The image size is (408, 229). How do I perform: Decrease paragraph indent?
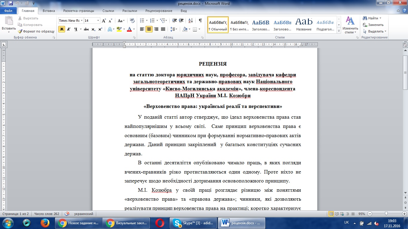[x=174, y=21]
